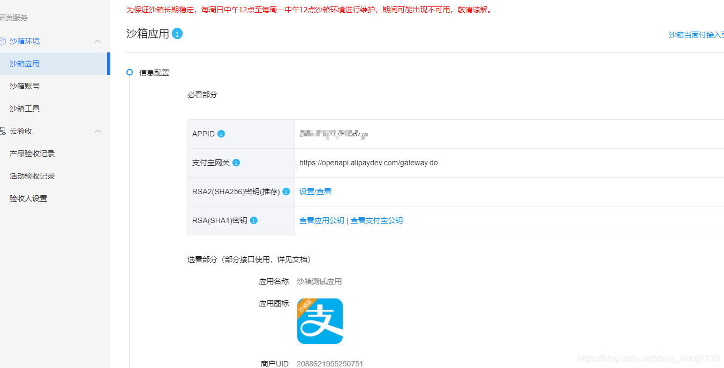Click the 沙箱环境 cube icon in sidebar
The image size is (724, 368).
2,41
